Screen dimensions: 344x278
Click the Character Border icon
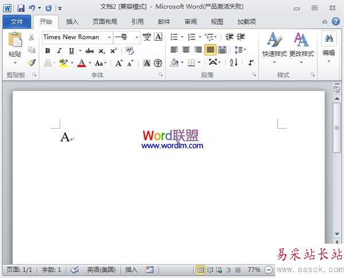click(158, 37)
